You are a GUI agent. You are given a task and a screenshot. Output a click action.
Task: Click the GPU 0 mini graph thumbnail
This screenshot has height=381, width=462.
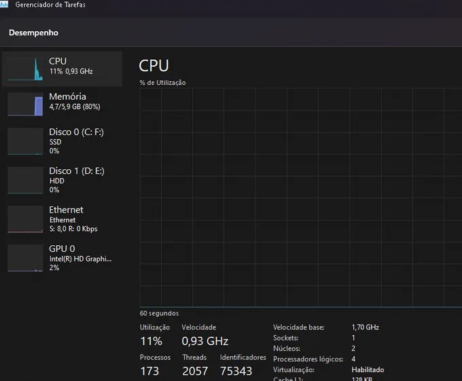[x=25, y=258]
